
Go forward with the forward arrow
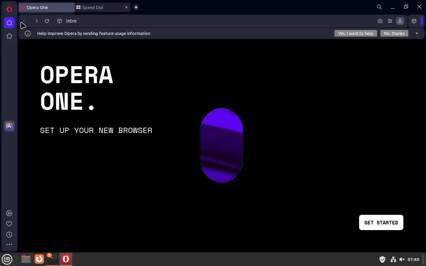37,21
